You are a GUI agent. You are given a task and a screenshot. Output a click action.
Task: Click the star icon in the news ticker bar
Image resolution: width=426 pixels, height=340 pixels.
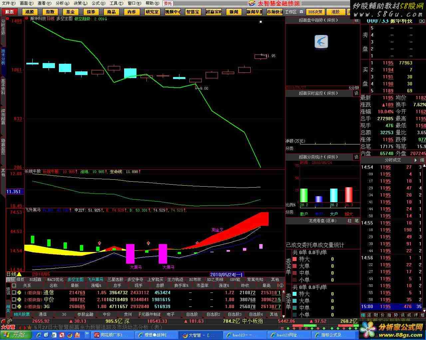(x=30, y=327)
